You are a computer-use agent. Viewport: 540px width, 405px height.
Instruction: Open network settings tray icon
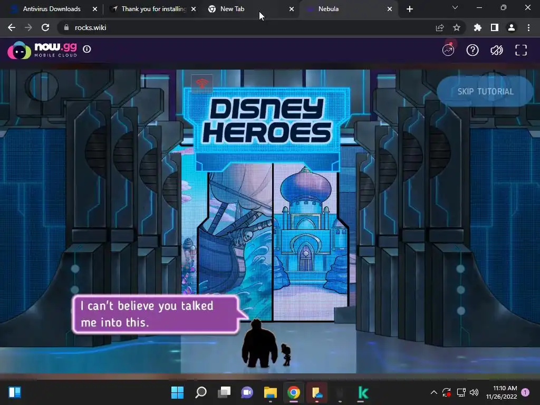click(461, 392)
